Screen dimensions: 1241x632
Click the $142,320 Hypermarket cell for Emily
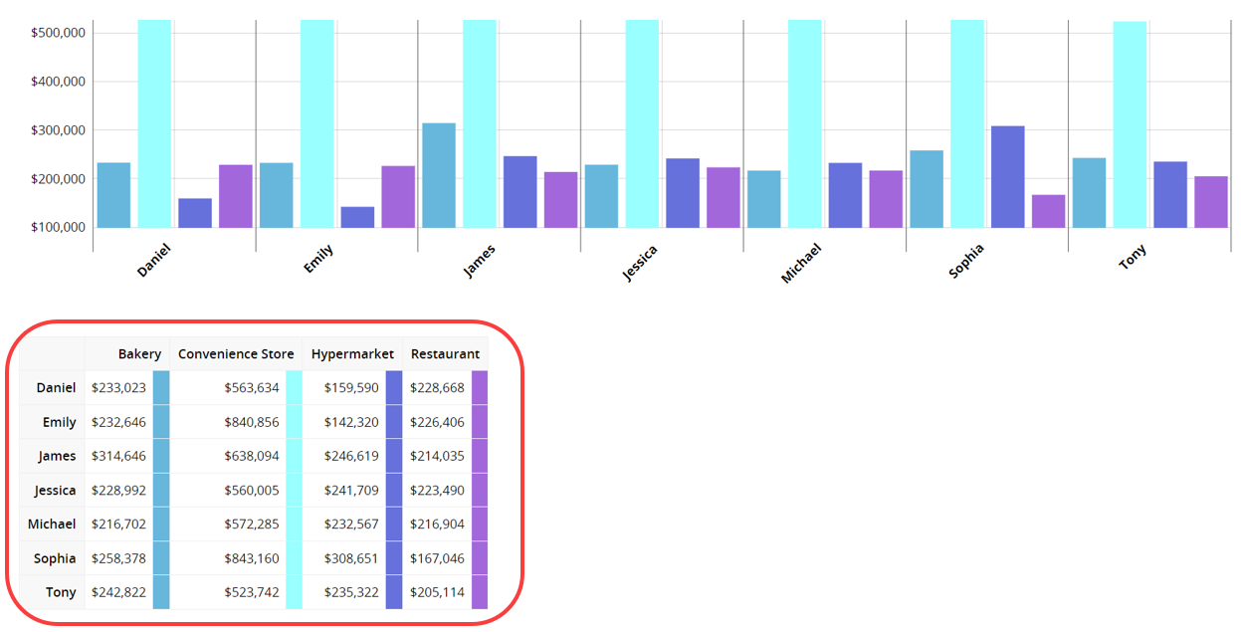coord(351,422)
